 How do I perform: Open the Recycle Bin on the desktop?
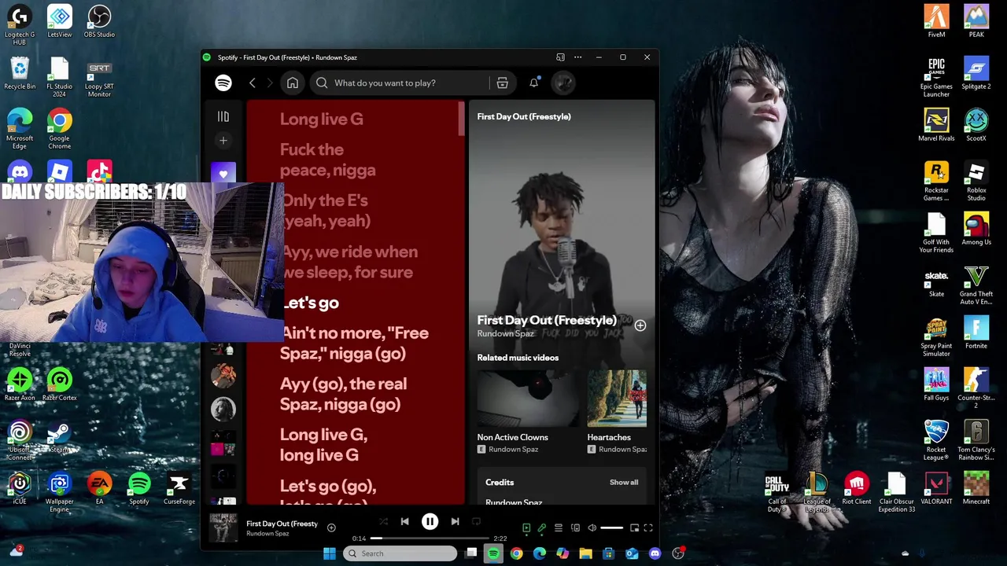(x=20, y=73)
